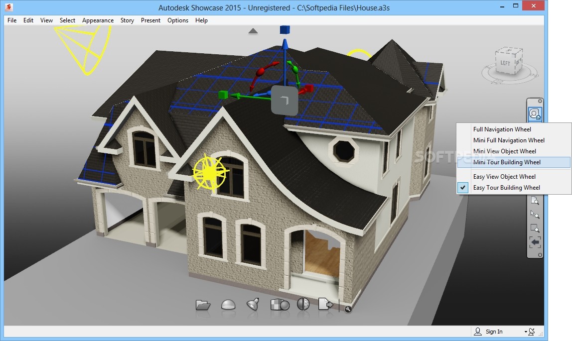The height and width of the screenshot is (341, 572).
Task: Click the red axis cube handle
Action: pos(309,88)
